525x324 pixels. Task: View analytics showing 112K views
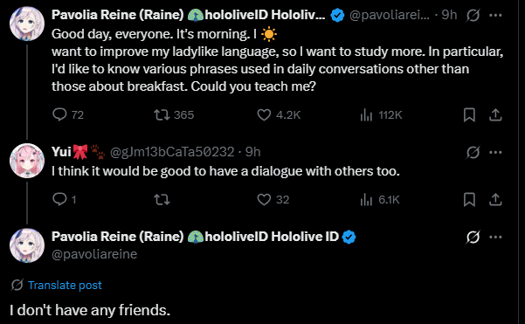(381, 114)
